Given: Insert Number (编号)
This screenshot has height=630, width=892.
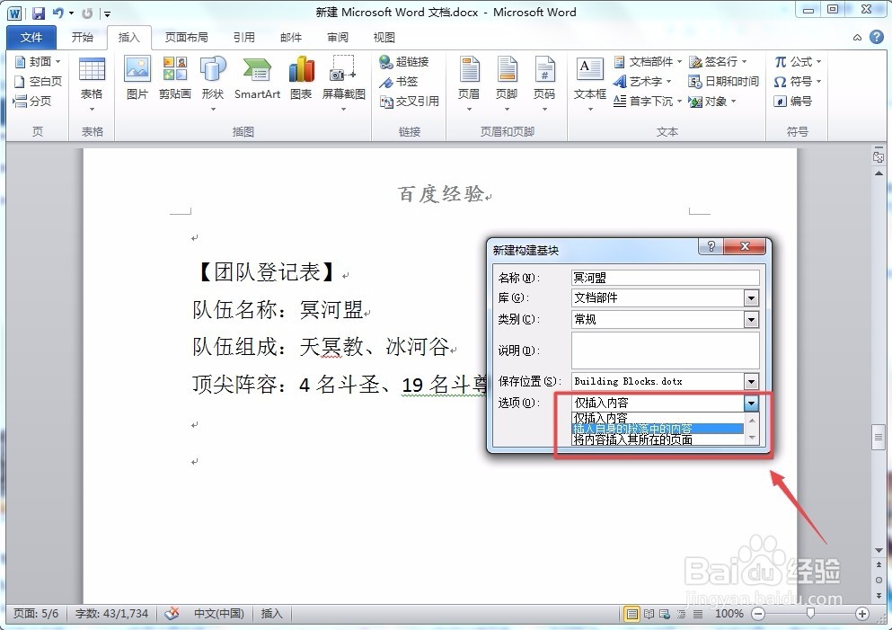Looking at the screenshot, I should point(793,102).
